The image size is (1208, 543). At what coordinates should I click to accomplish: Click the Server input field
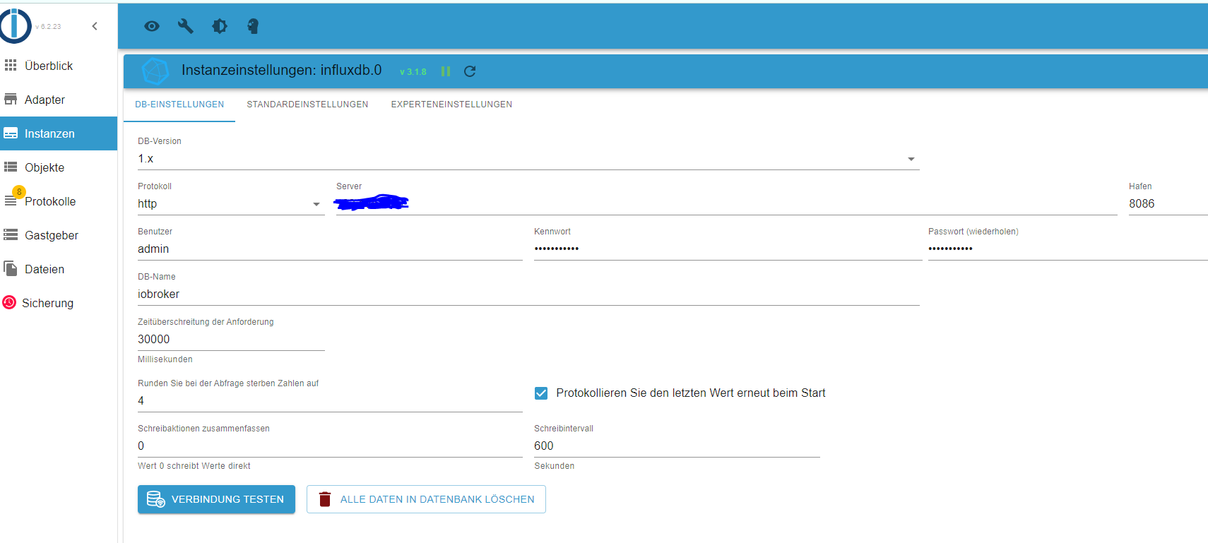pyautogui.click(x=727, y=204)
